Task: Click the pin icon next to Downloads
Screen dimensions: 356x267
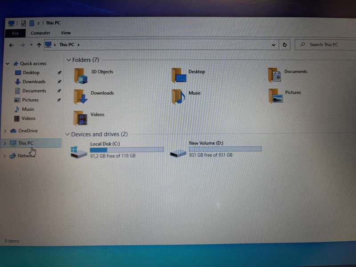Action: pyautogui.click(x=59, y=82)
